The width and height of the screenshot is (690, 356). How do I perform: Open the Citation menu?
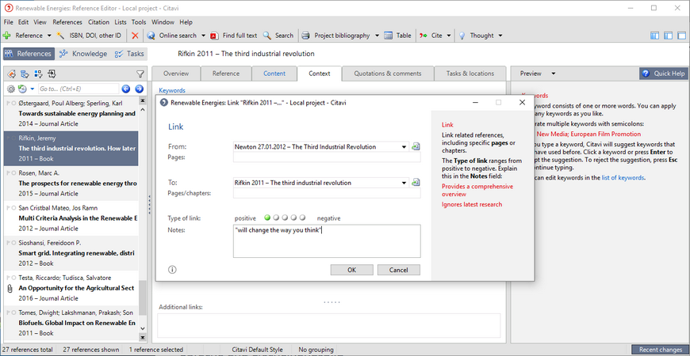click(98, 22)
